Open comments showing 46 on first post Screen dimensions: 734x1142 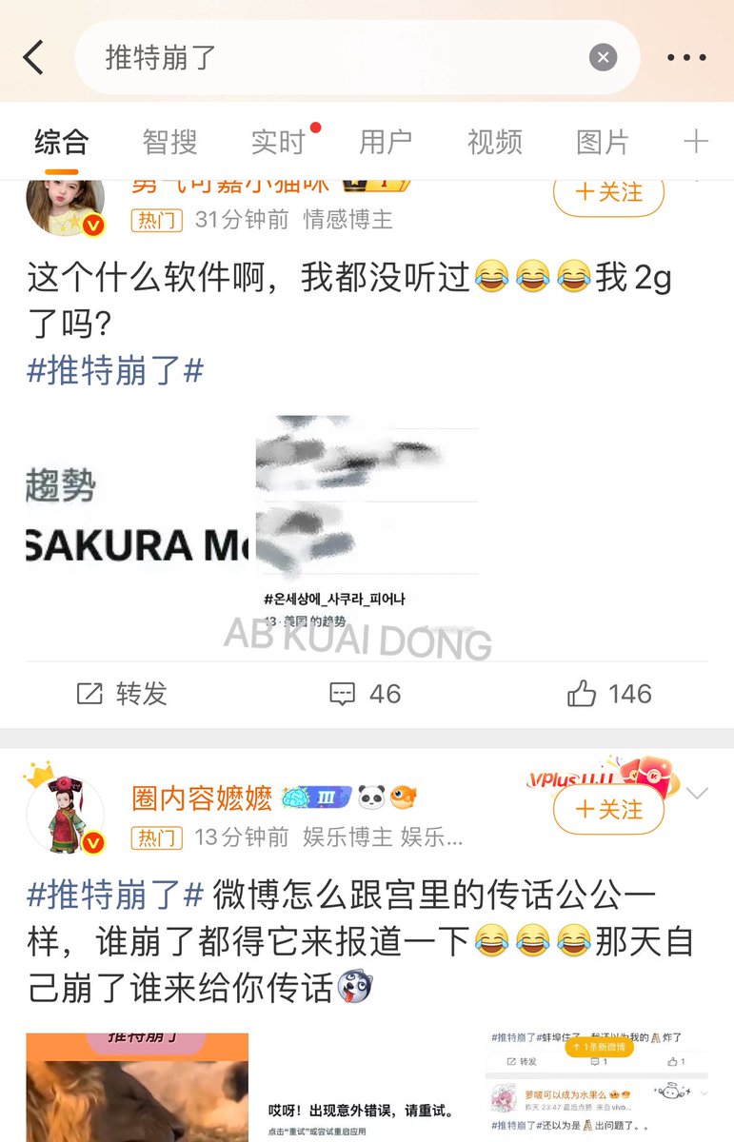click(366, 694)
